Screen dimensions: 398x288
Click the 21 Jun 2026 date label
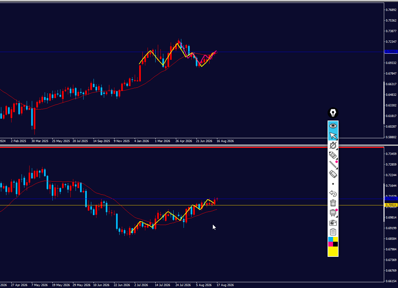204,141
